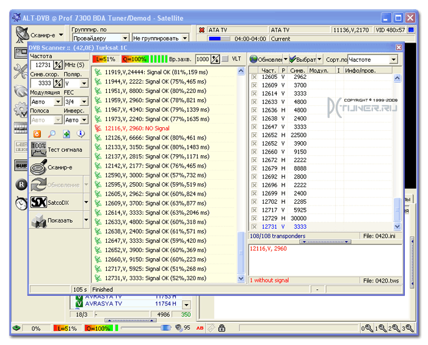Start scan with Сканир-е magnifier icon

pos(38,167)
